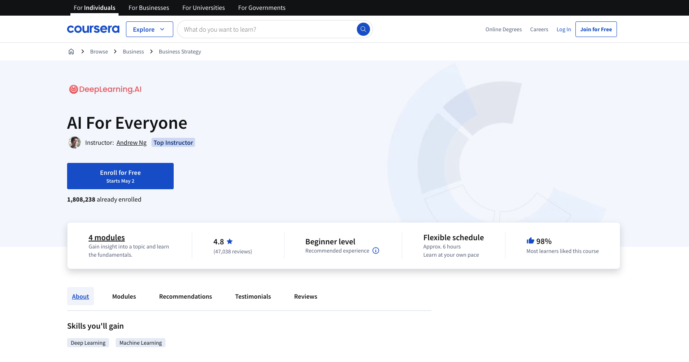Select the Modules tab
The image size is (689, 362).
[124, 297]
